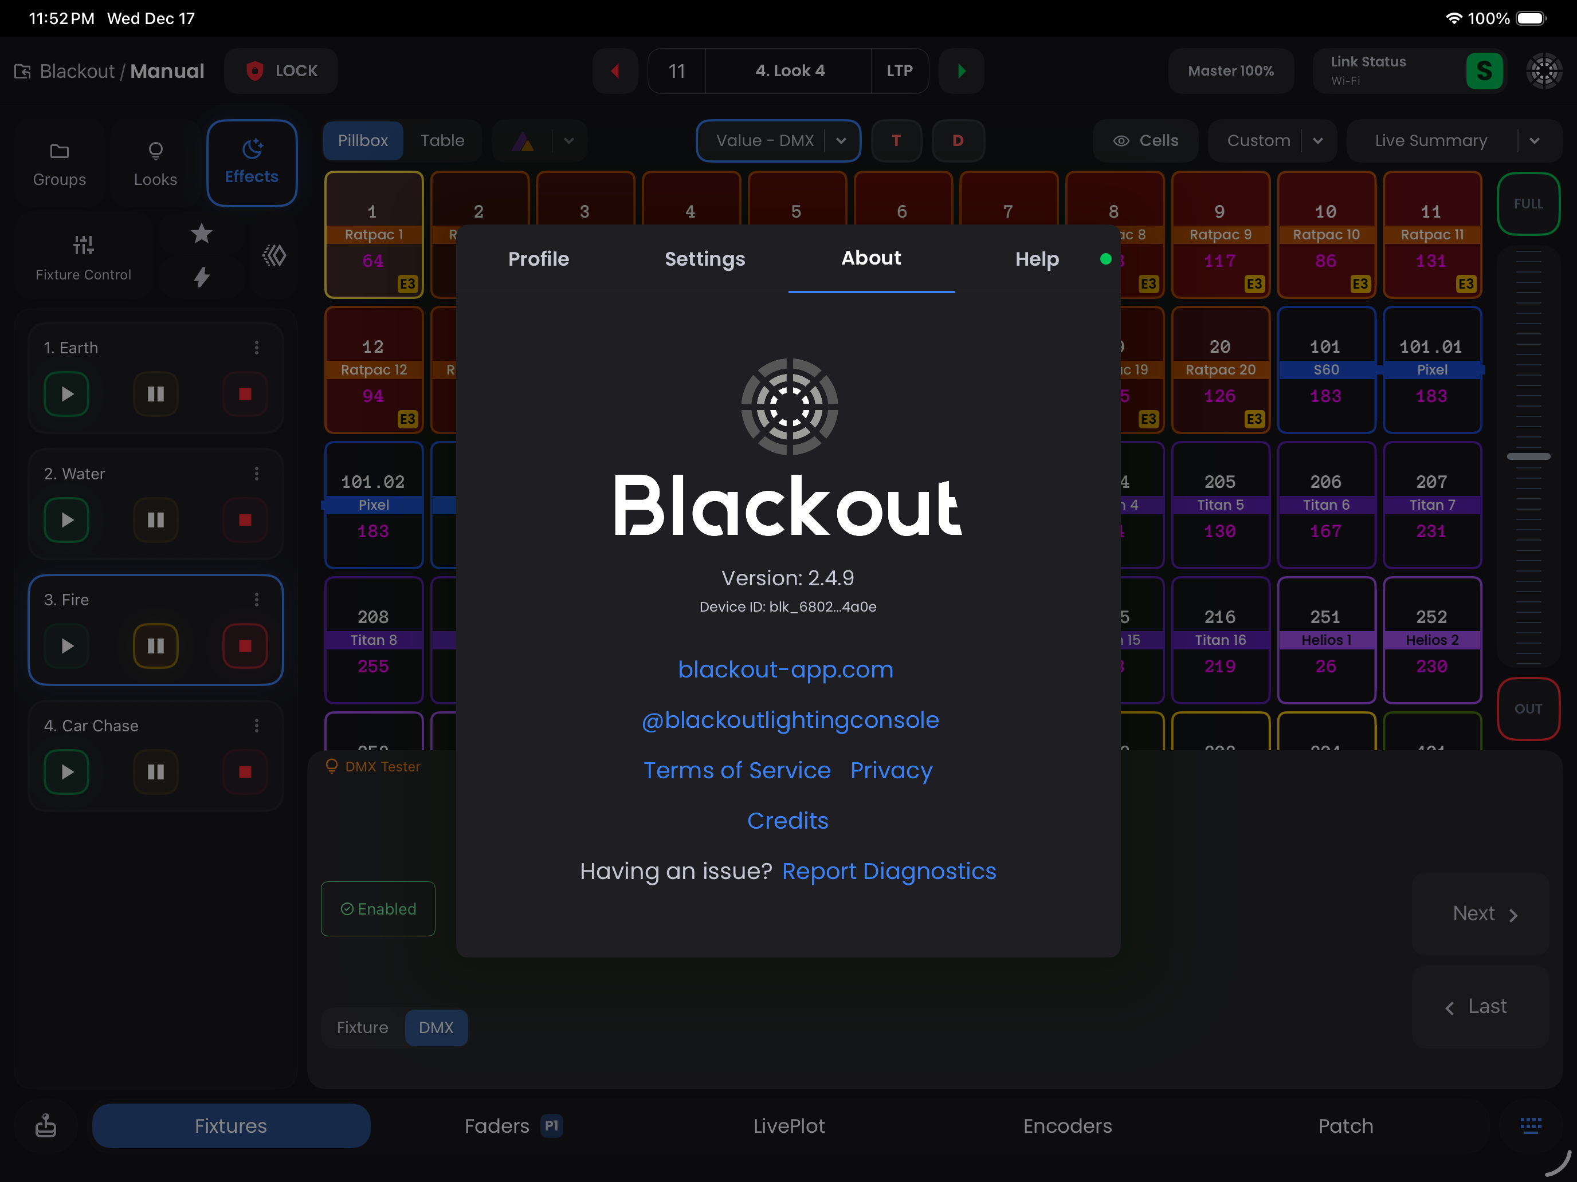
Task: Click the Report Diagnostics link
Action: tap(888, 870)
